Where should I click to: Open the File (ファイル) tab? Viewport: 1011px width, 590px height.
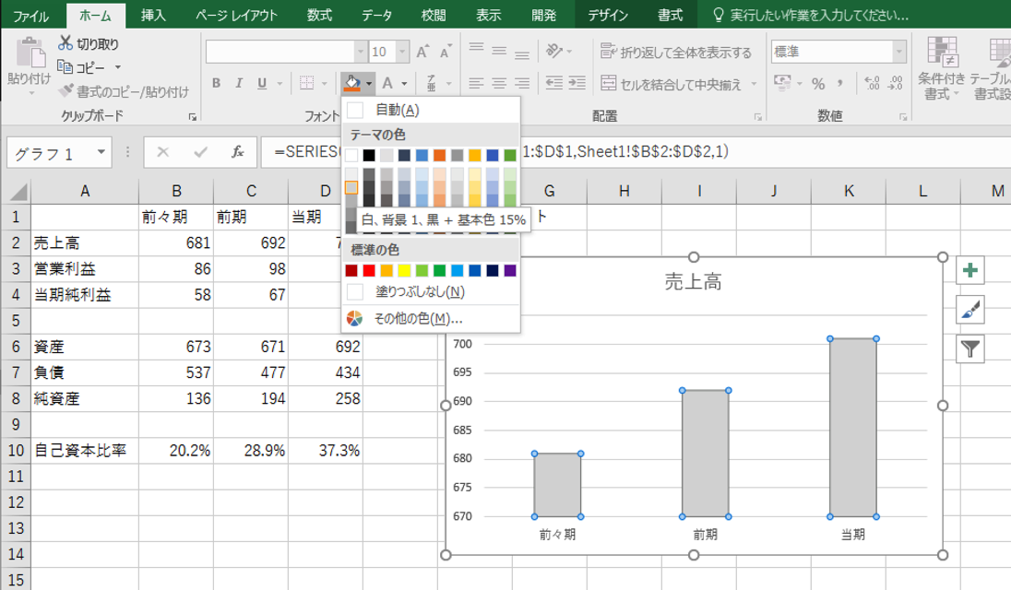pos(30,15)
